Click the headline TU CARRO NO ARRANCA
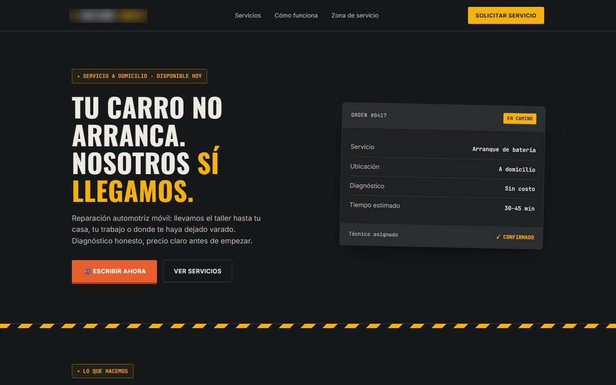The image size is (616, 385). coord(147,121)
